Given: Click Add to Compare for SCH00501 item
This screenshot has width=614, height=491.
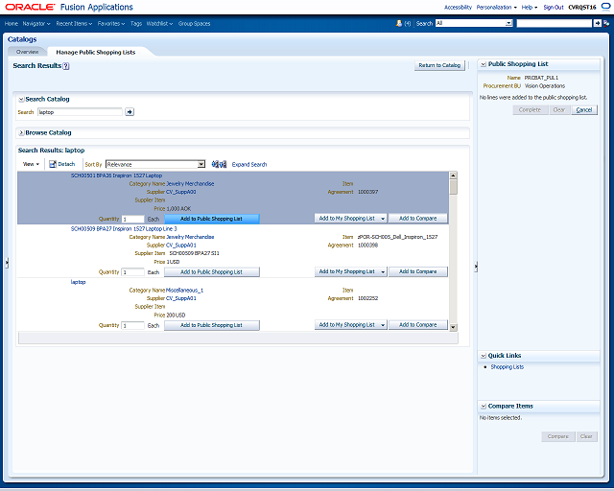Looking at the screenshot, I should click(x=418, y=219).
